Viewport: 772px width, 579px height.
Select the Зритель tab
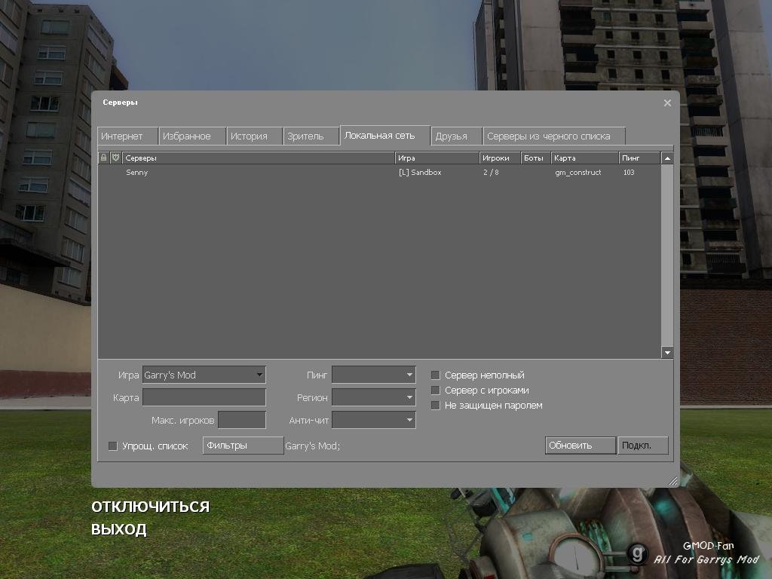click(x=311, y=136)
